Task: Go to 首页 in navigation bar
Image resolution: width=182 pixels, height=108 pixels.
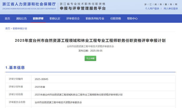Action: (7, 19)
